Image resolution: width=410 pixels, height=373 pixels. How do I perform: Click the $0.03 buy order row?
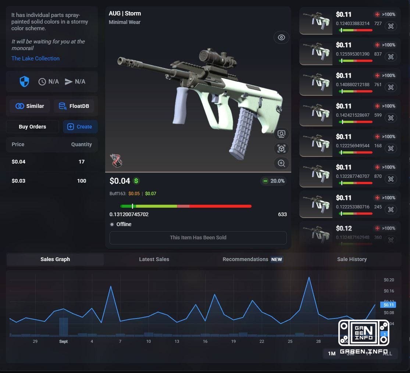(52, 181)
